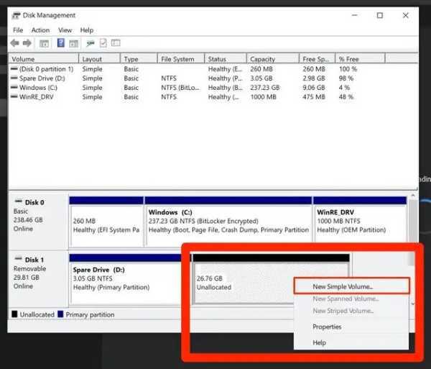Click the Volume column header
This screenshot has width=431, height=369.
44,59
